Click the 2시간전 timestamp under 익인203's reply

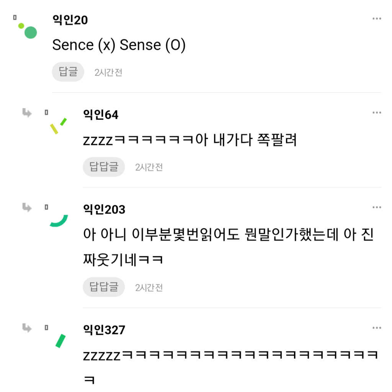(149, 287)
